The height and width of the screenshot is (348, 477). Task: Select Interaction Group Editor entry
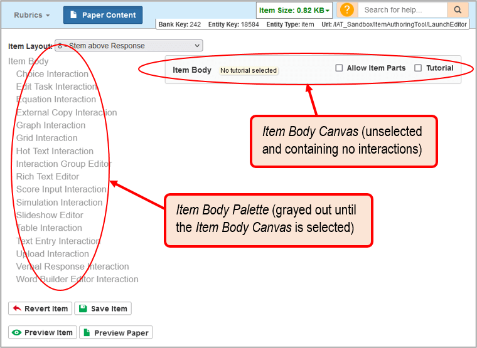coord(64,164)
